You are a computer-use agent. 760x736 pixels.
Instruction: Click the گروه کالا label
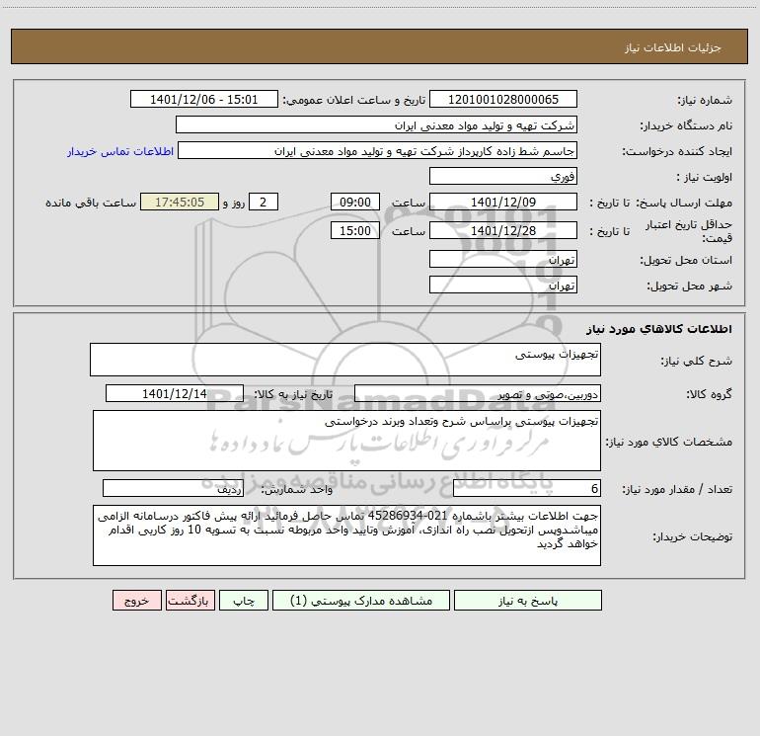[709, 394]
